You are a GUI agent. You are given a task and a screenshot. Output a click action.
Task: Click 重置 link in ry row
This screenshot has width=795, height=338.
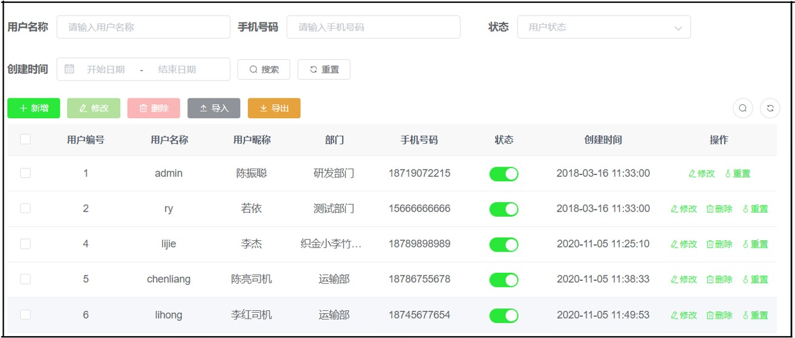(x=755, y=209)
